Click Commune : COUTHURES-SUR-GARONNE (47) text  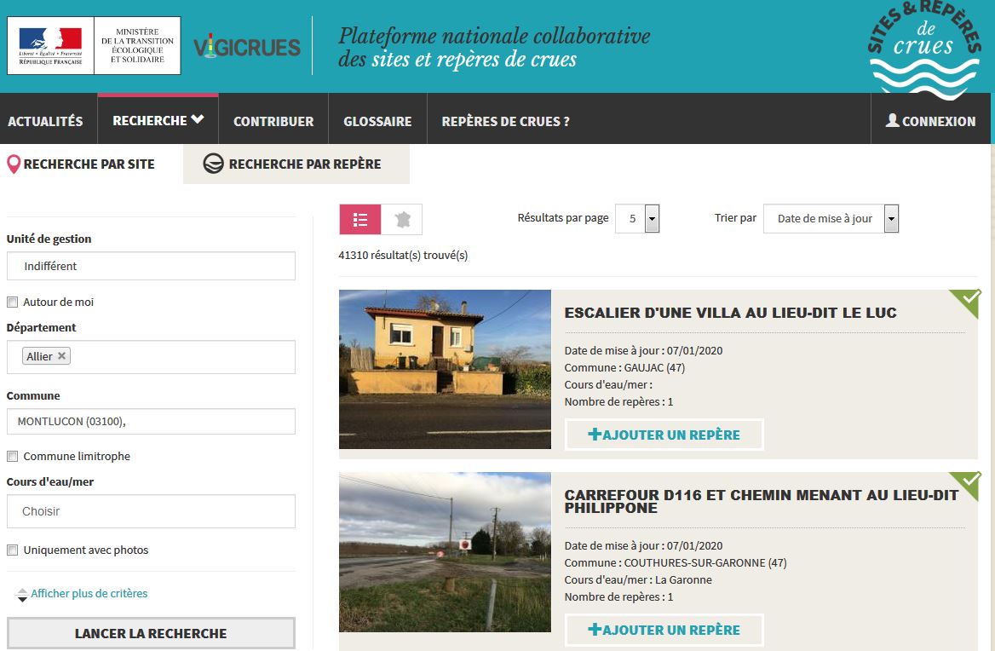676,562
